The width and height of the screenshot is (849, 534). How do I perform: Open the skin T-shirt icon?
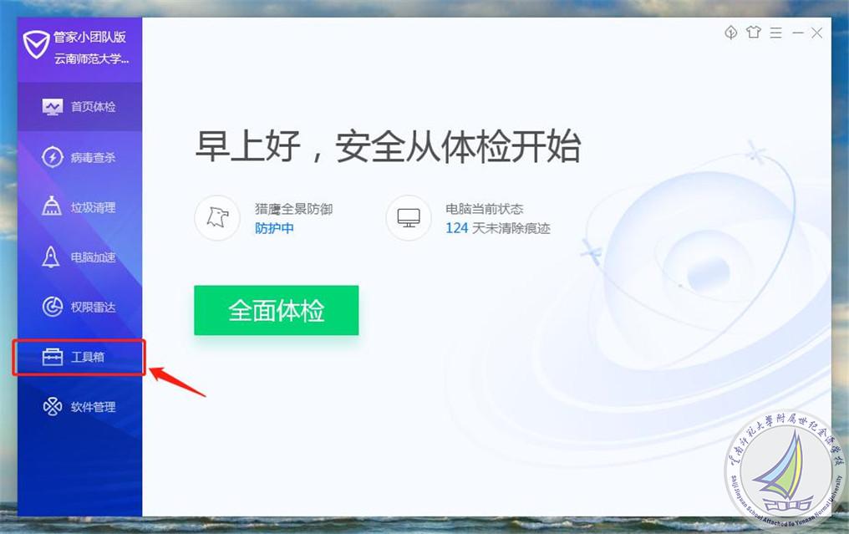point(753,33)
